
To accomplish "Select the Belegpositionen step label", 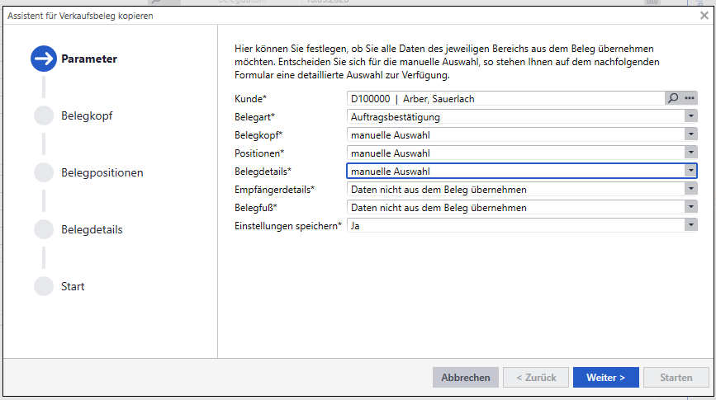I will pyautogui.click(x=102, y=172).
